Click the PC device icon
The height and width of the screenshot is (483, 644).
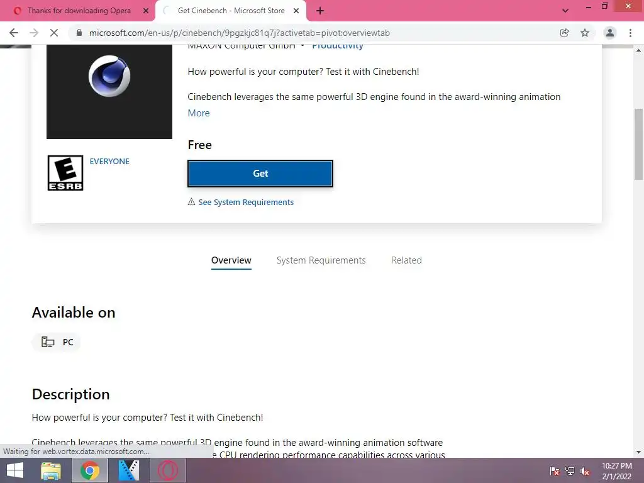click(48, 342)
